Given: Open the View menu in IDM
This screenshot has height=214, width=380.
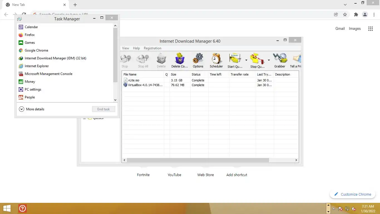Looking at the screenshot, I should point(125,48).
